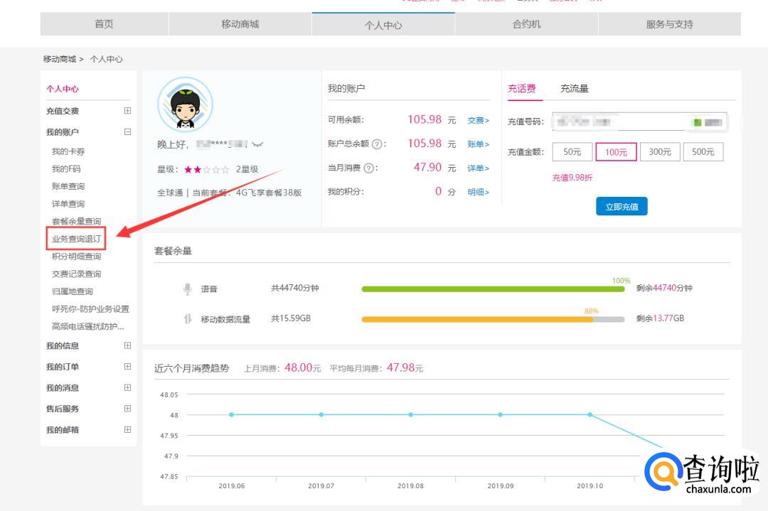
Task: Expand the 我的信息 sidebar section
Action: click(127, 345)
